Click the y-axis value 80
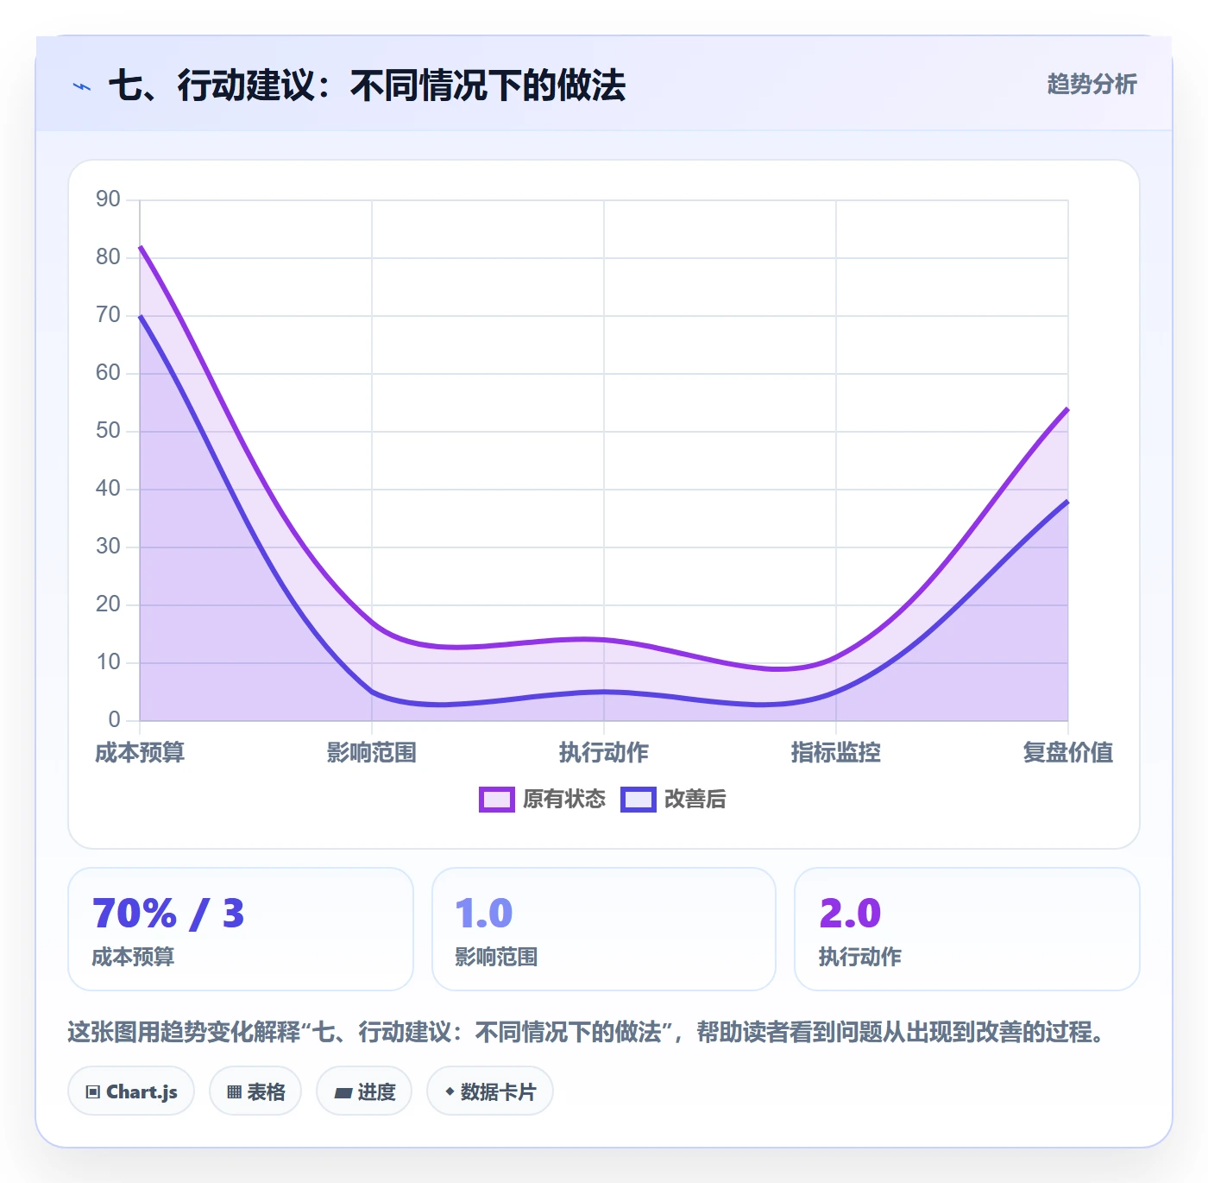Image resolution: width=1208 pixels, height=1183 pixels. [109, 257]
